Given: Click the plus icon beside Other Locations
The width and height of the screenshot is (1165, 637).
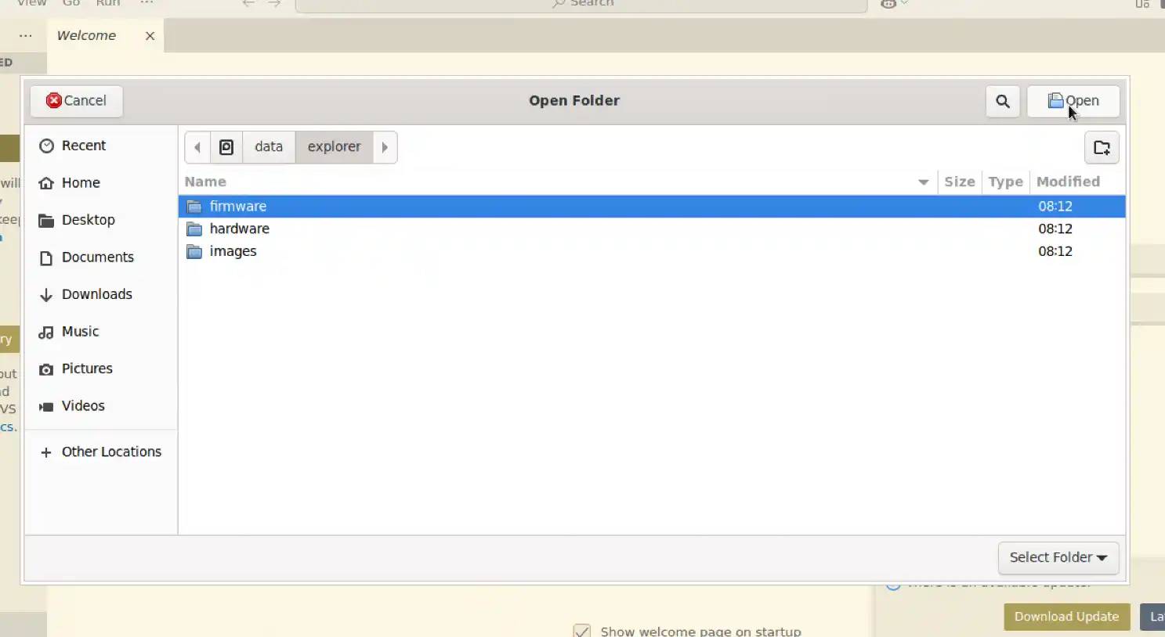Looking at the screenshot, I should click(x=46, y=452).
